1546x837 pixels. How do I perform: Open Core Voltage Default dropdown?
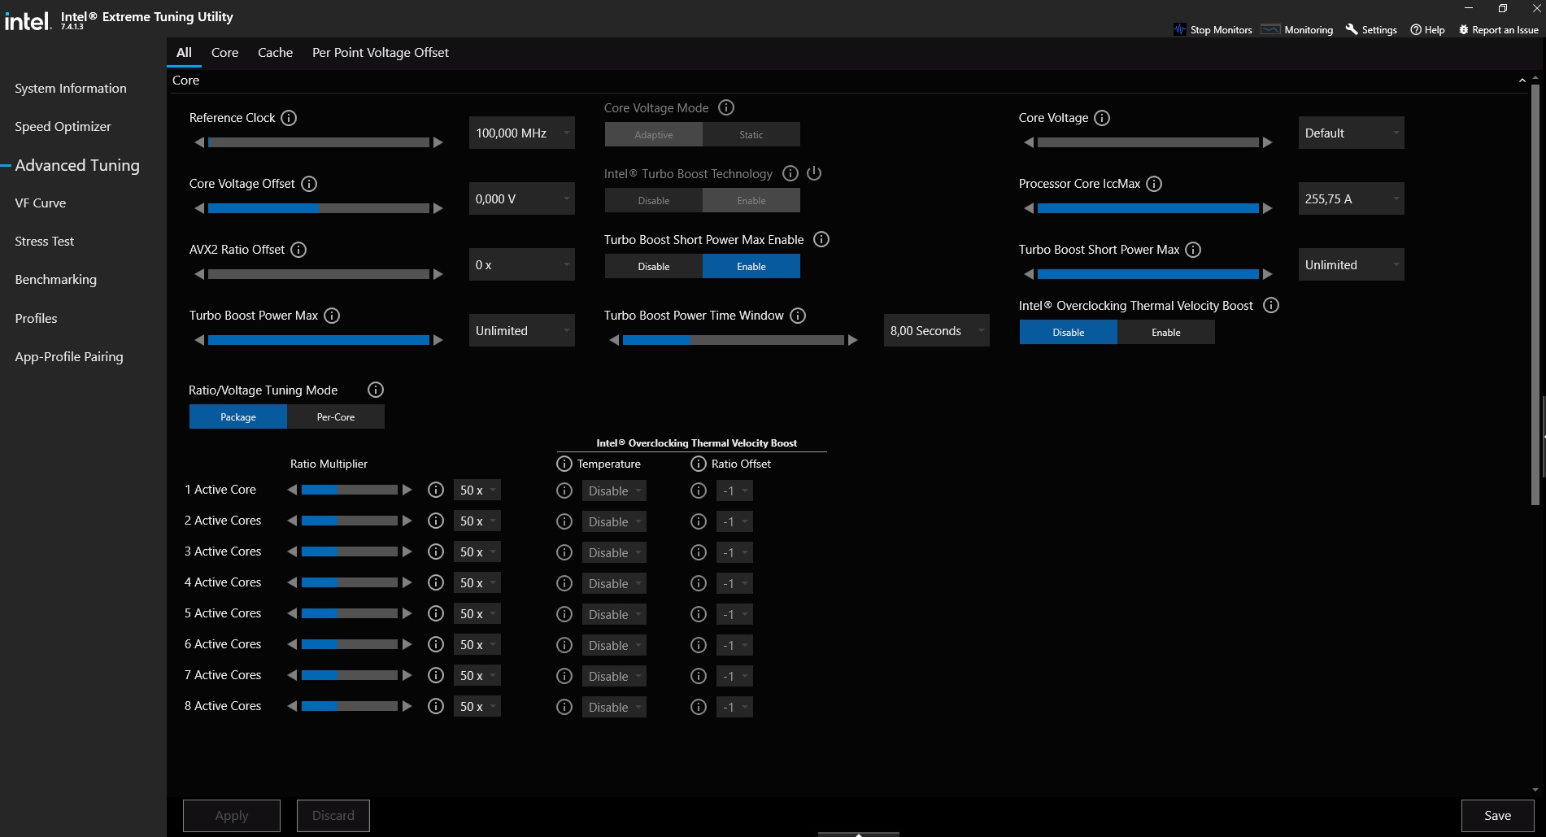point(1352,133)
